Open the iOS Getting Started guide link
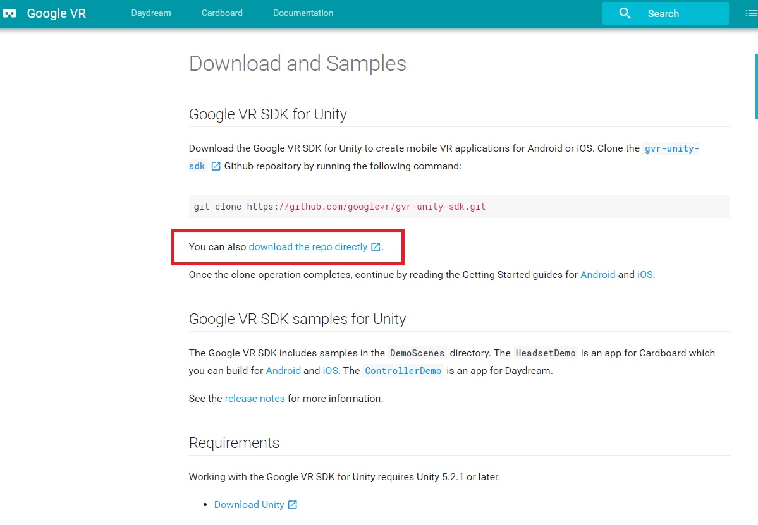 645,275
